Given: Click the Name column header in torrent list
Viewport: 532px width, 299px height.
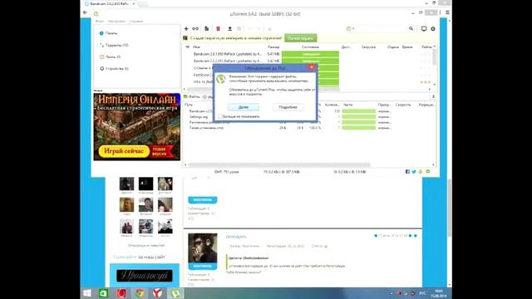Looking at the screenshot, I should (196, 47).
